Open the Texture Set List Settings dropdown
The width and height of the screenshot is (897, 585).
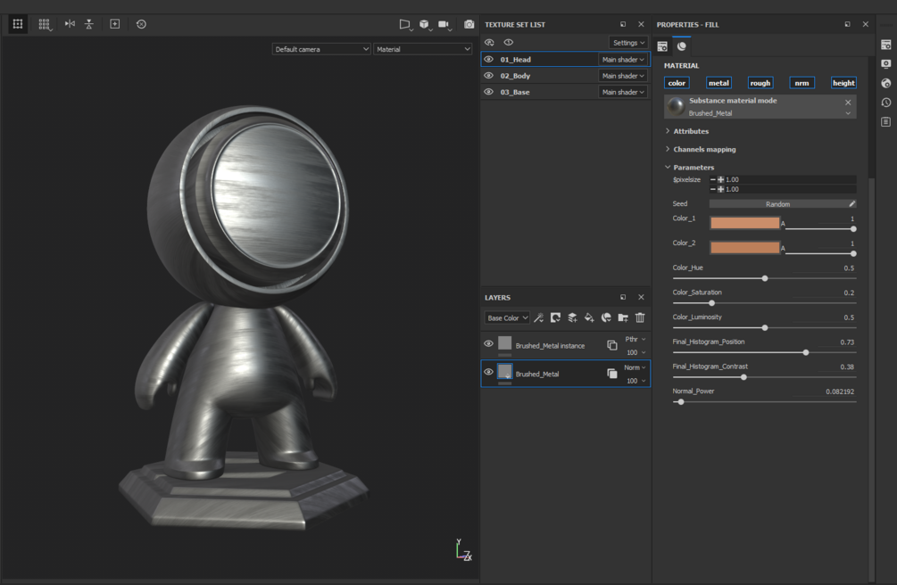tap(628, 43)
